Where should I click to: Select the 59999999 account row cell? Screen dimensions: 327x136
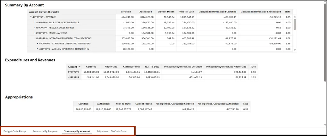pyautogui.click(x=73, y=72)
